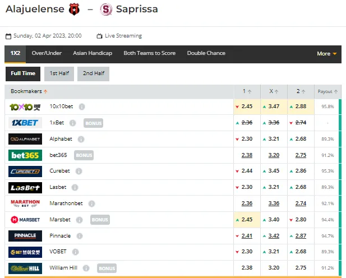Open Marsbet info icon
The height and width of the screenshot is (278, 346).
79,220
